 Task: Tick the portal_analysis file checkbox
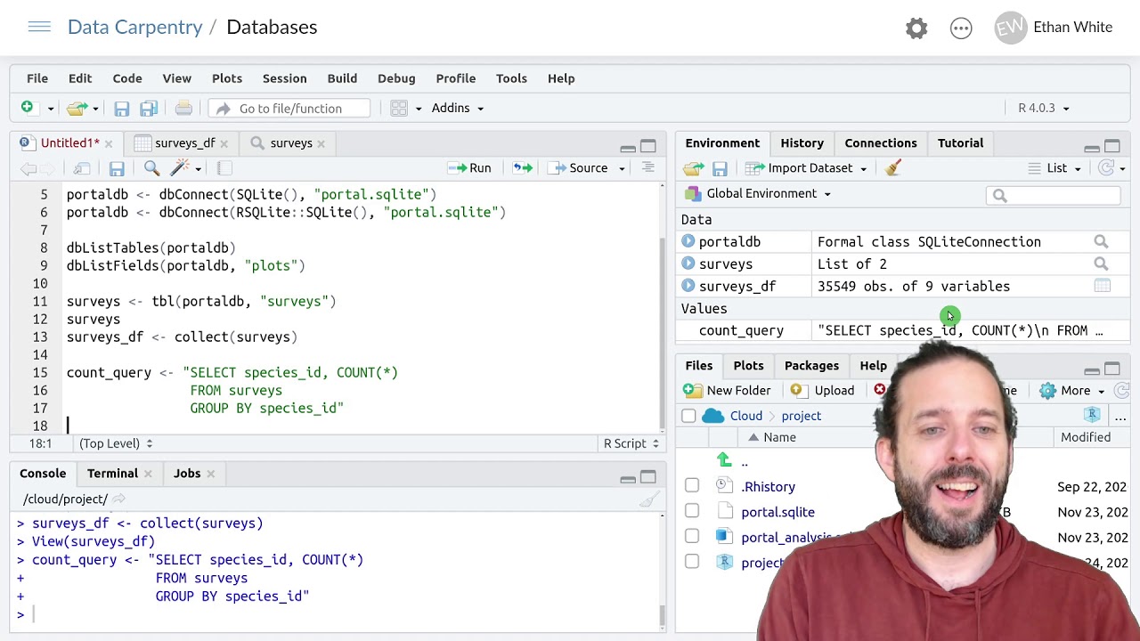click(692, 536)
